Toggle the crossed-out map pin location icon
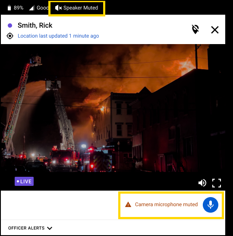 (195, 29)
